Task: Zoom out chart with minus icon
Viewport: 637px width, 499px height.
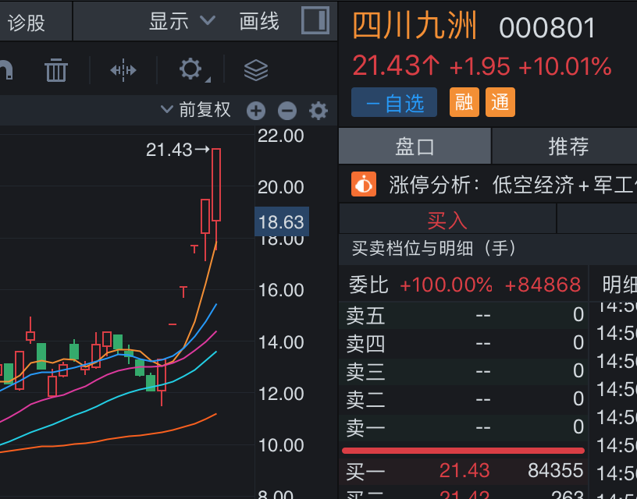Action: pyautogui.click(x=287, y=111)
